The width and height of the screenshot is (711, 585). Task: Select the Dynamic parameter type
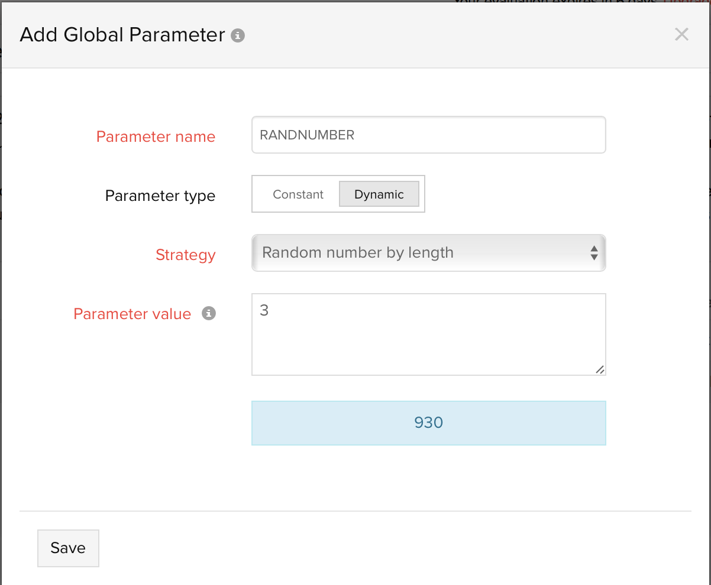tap(379, 194)
